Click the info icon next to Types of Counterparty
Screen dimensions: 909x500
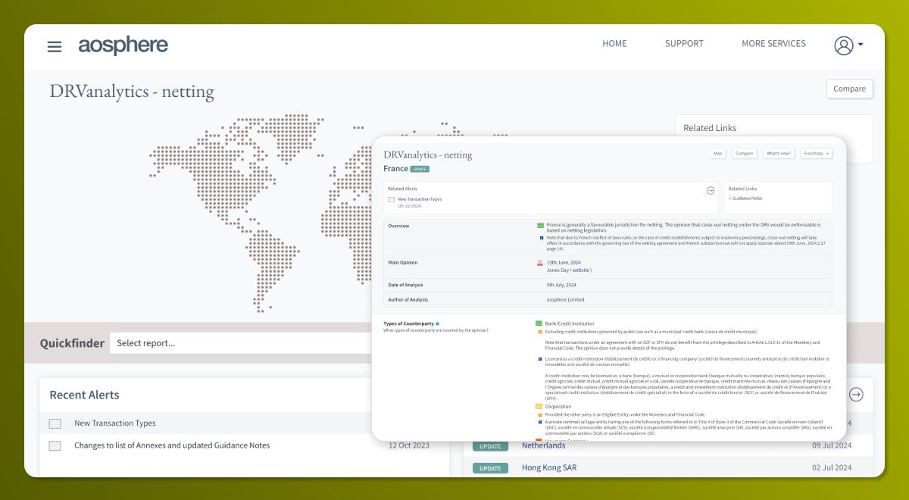[x=437, y=323]
